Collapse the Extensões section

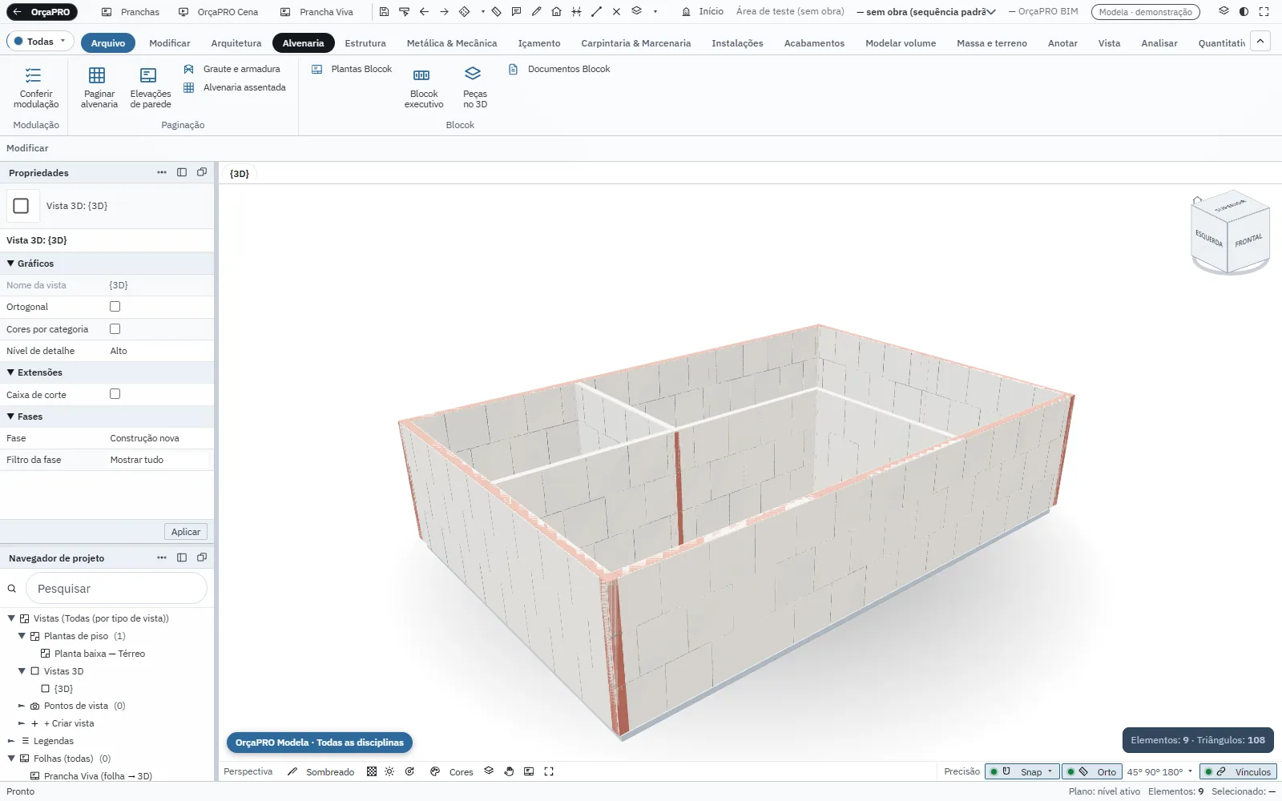10,372
